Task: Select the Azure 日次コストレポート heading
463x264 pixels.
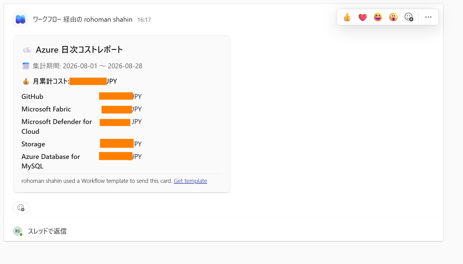Action: coord(79,50)
